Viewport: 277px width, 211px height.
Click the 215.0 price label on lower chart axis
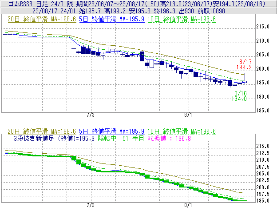point(263,146)
